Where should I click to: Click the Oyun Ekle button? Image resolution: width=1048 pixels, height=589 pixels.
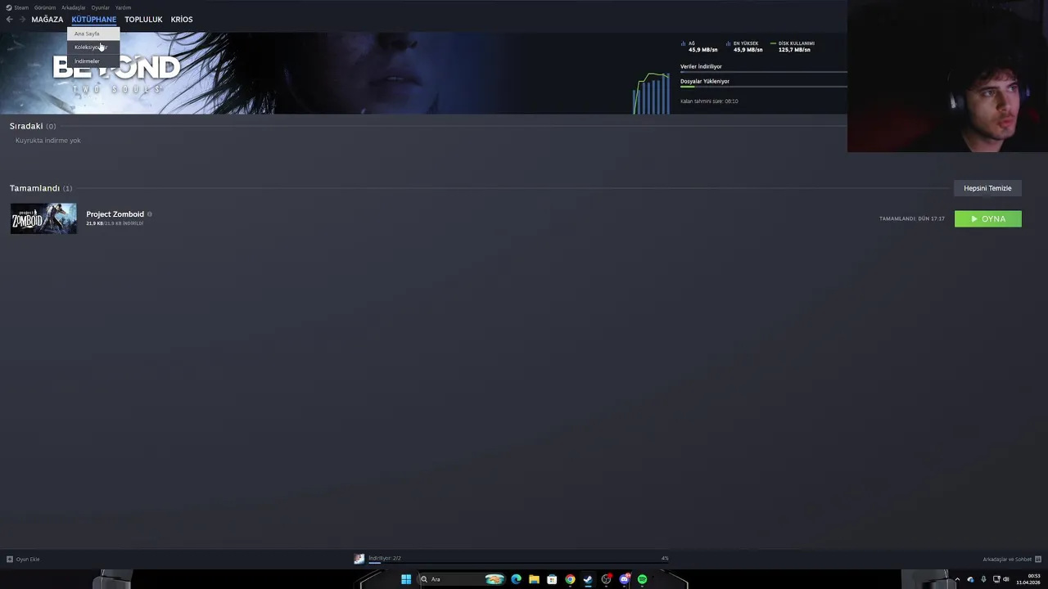point(23,560)
